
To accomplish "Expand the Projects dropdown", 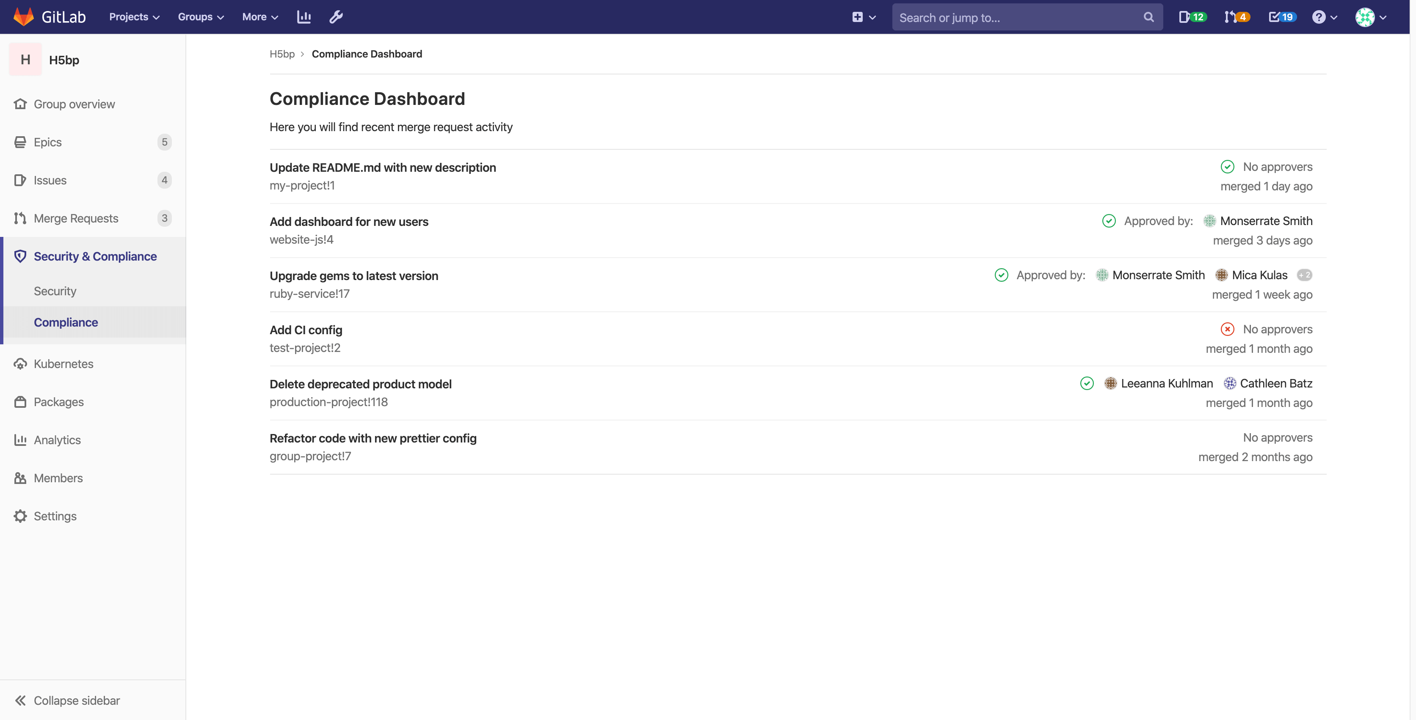I will tap(134, 17).
